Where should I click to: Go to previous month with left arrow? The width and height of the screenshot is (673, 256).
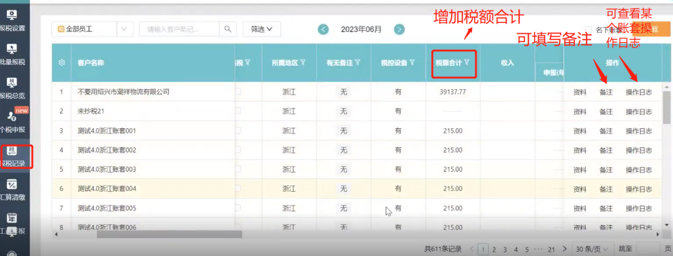click(x=323, y=29)
